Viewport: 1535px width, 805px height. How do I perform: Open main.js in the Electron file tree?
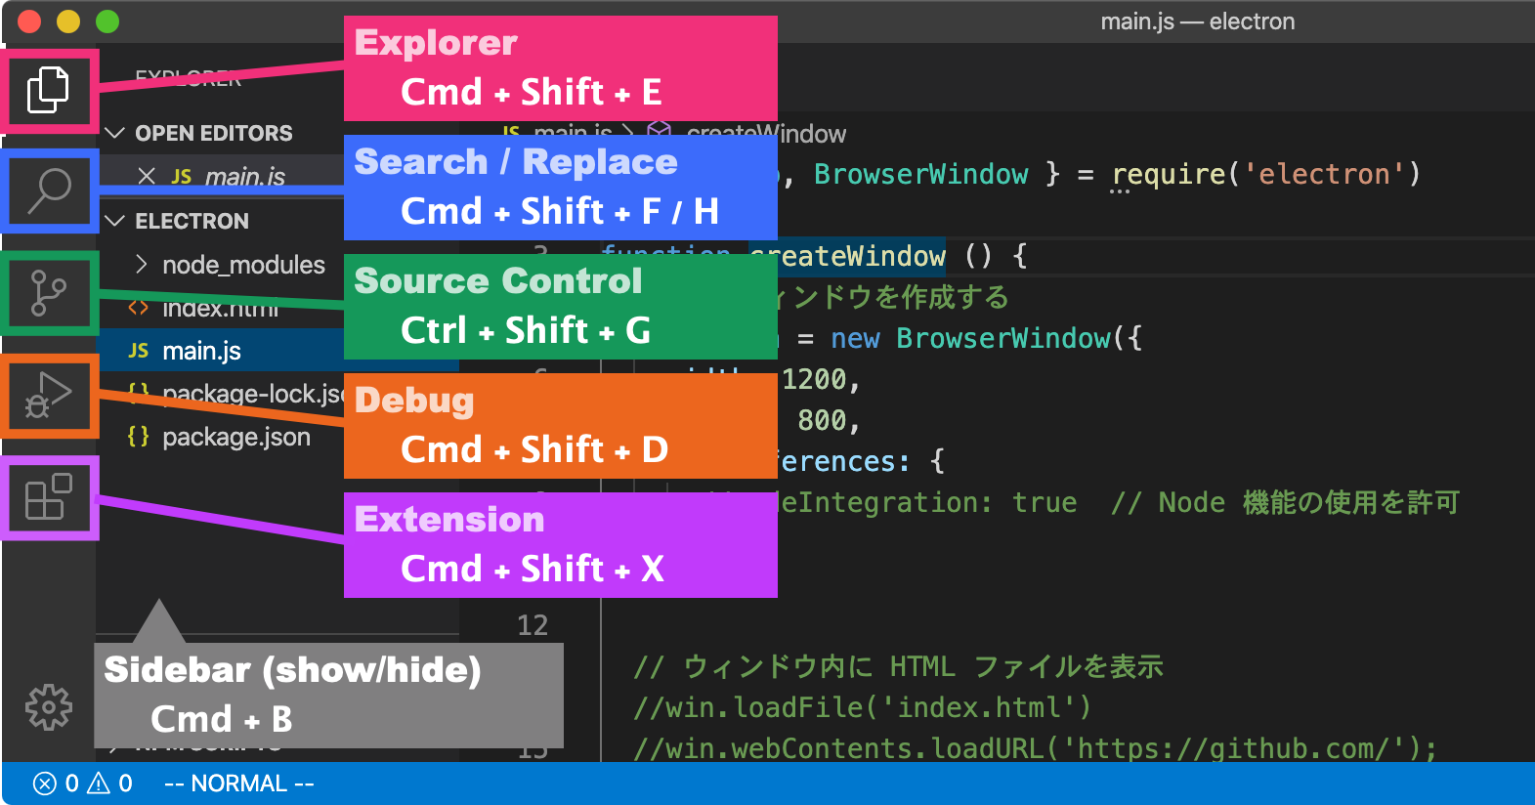(x=201, y=351)
